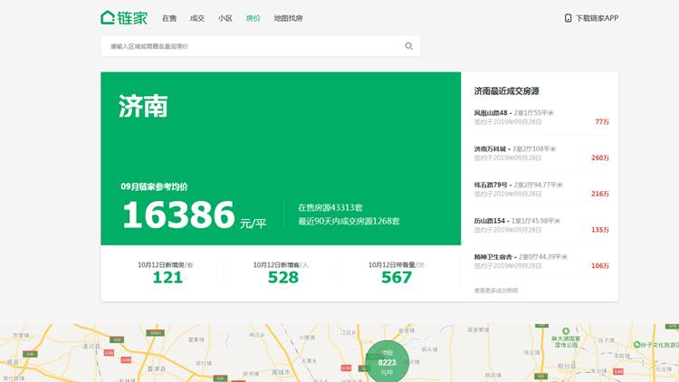The height and width of the screenshot is (382, 679).
Task: Click the 09月链家参考均价 label
Action: click(154, 186)
